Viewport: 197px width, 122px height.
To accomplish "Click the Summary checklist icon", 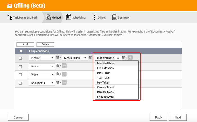I will coord(115,17).
